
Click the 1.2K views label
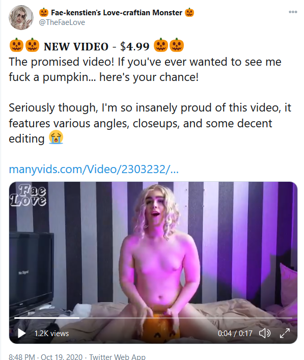coord(51,334)
